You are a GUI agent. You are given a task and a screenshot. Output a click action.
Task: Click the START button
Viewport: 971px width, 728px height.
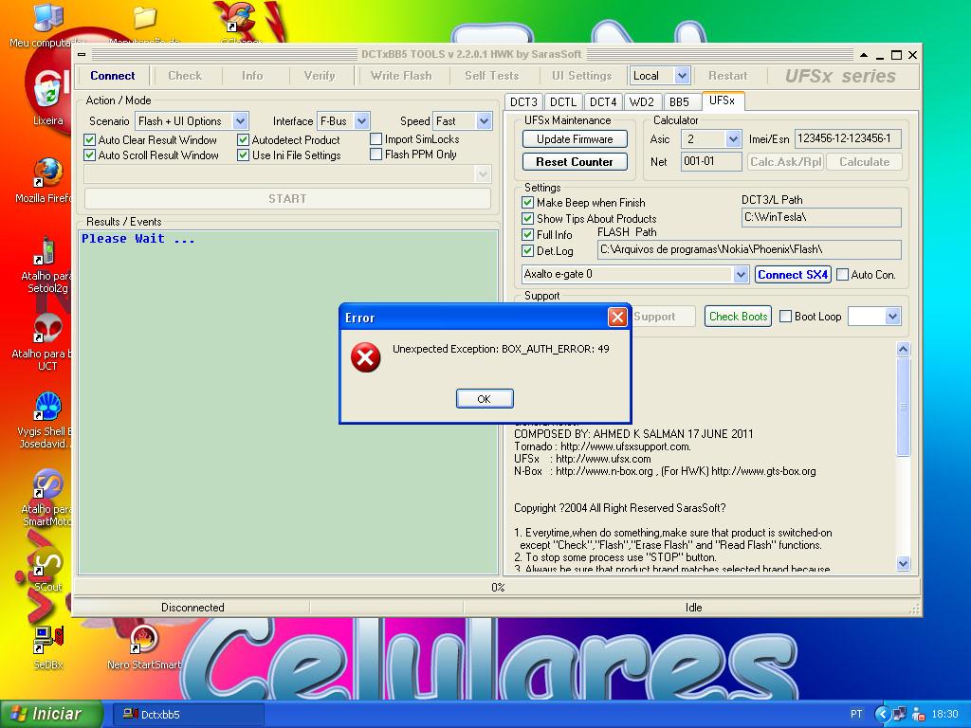point(287,199)
